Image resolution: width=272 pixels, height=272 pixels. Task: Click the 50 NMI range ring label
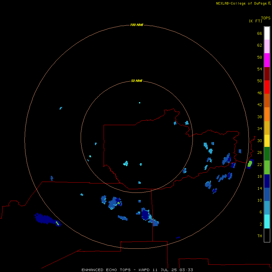(137, 81)
